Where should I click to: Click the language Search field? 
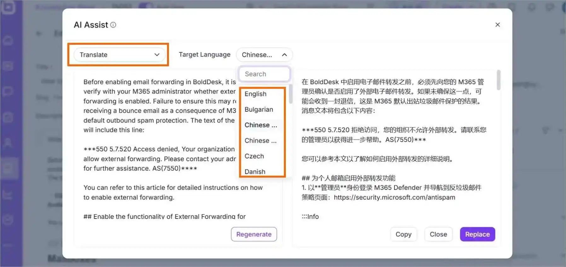tap(264, 74)
